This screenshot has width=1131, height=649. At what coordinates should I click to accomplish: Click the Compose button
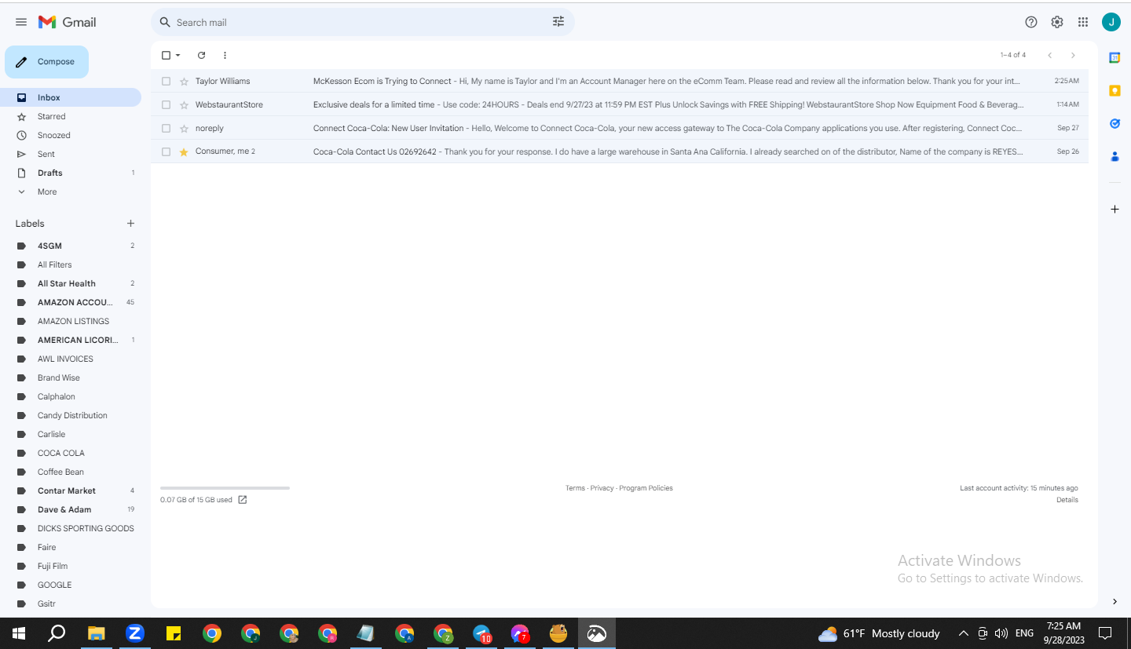pyautogui.click(x=46, y=62)
